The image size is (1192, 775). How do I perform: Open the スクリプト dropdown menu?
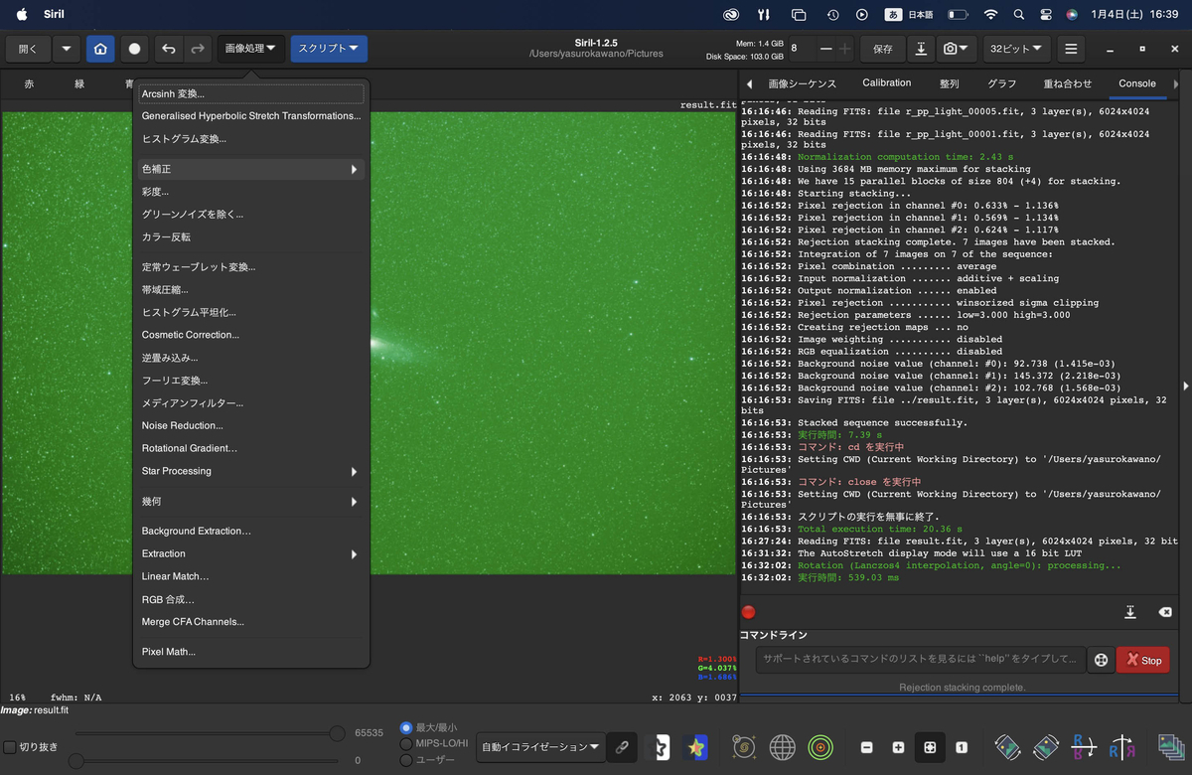[329, 49]
